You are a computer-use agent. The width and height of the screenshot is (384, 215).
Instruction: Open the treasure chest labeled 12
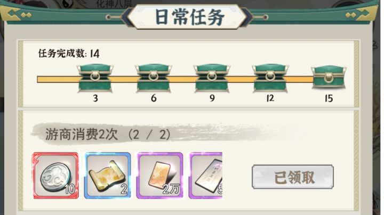click(270, 78)
